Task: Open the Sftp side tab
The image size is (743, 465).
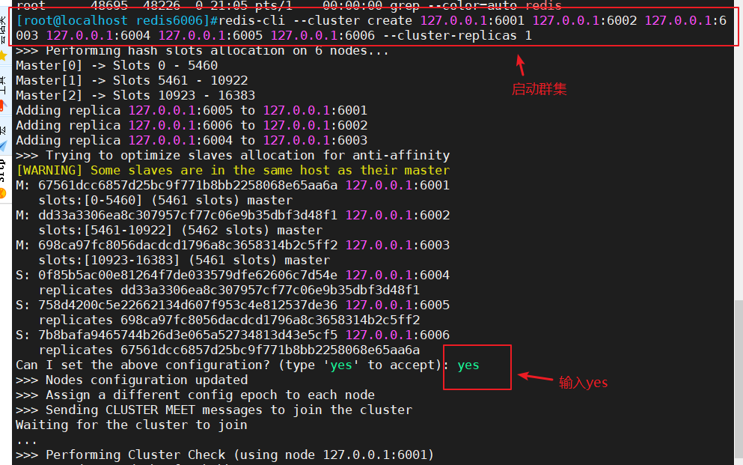Action: [x=3, y=178]
